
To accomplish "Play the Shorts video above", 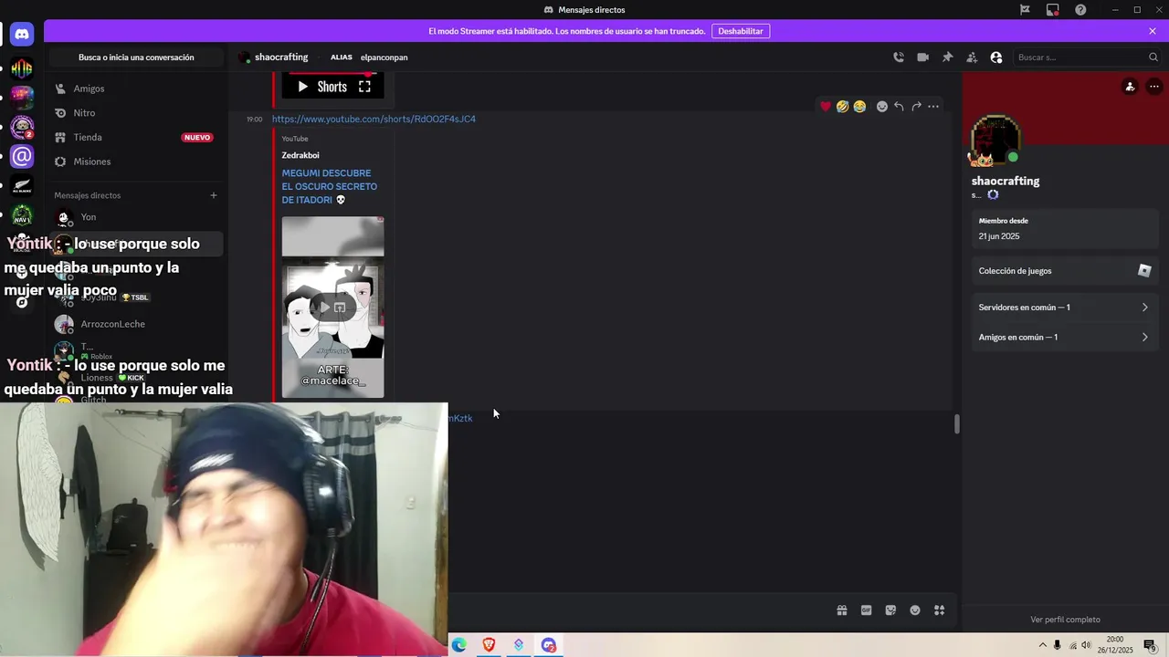I will (303, 87).
